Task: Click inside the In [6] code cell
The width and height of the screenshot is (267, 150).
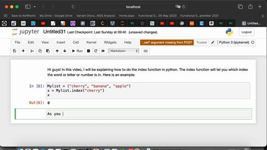Action: tap(148, 90)
